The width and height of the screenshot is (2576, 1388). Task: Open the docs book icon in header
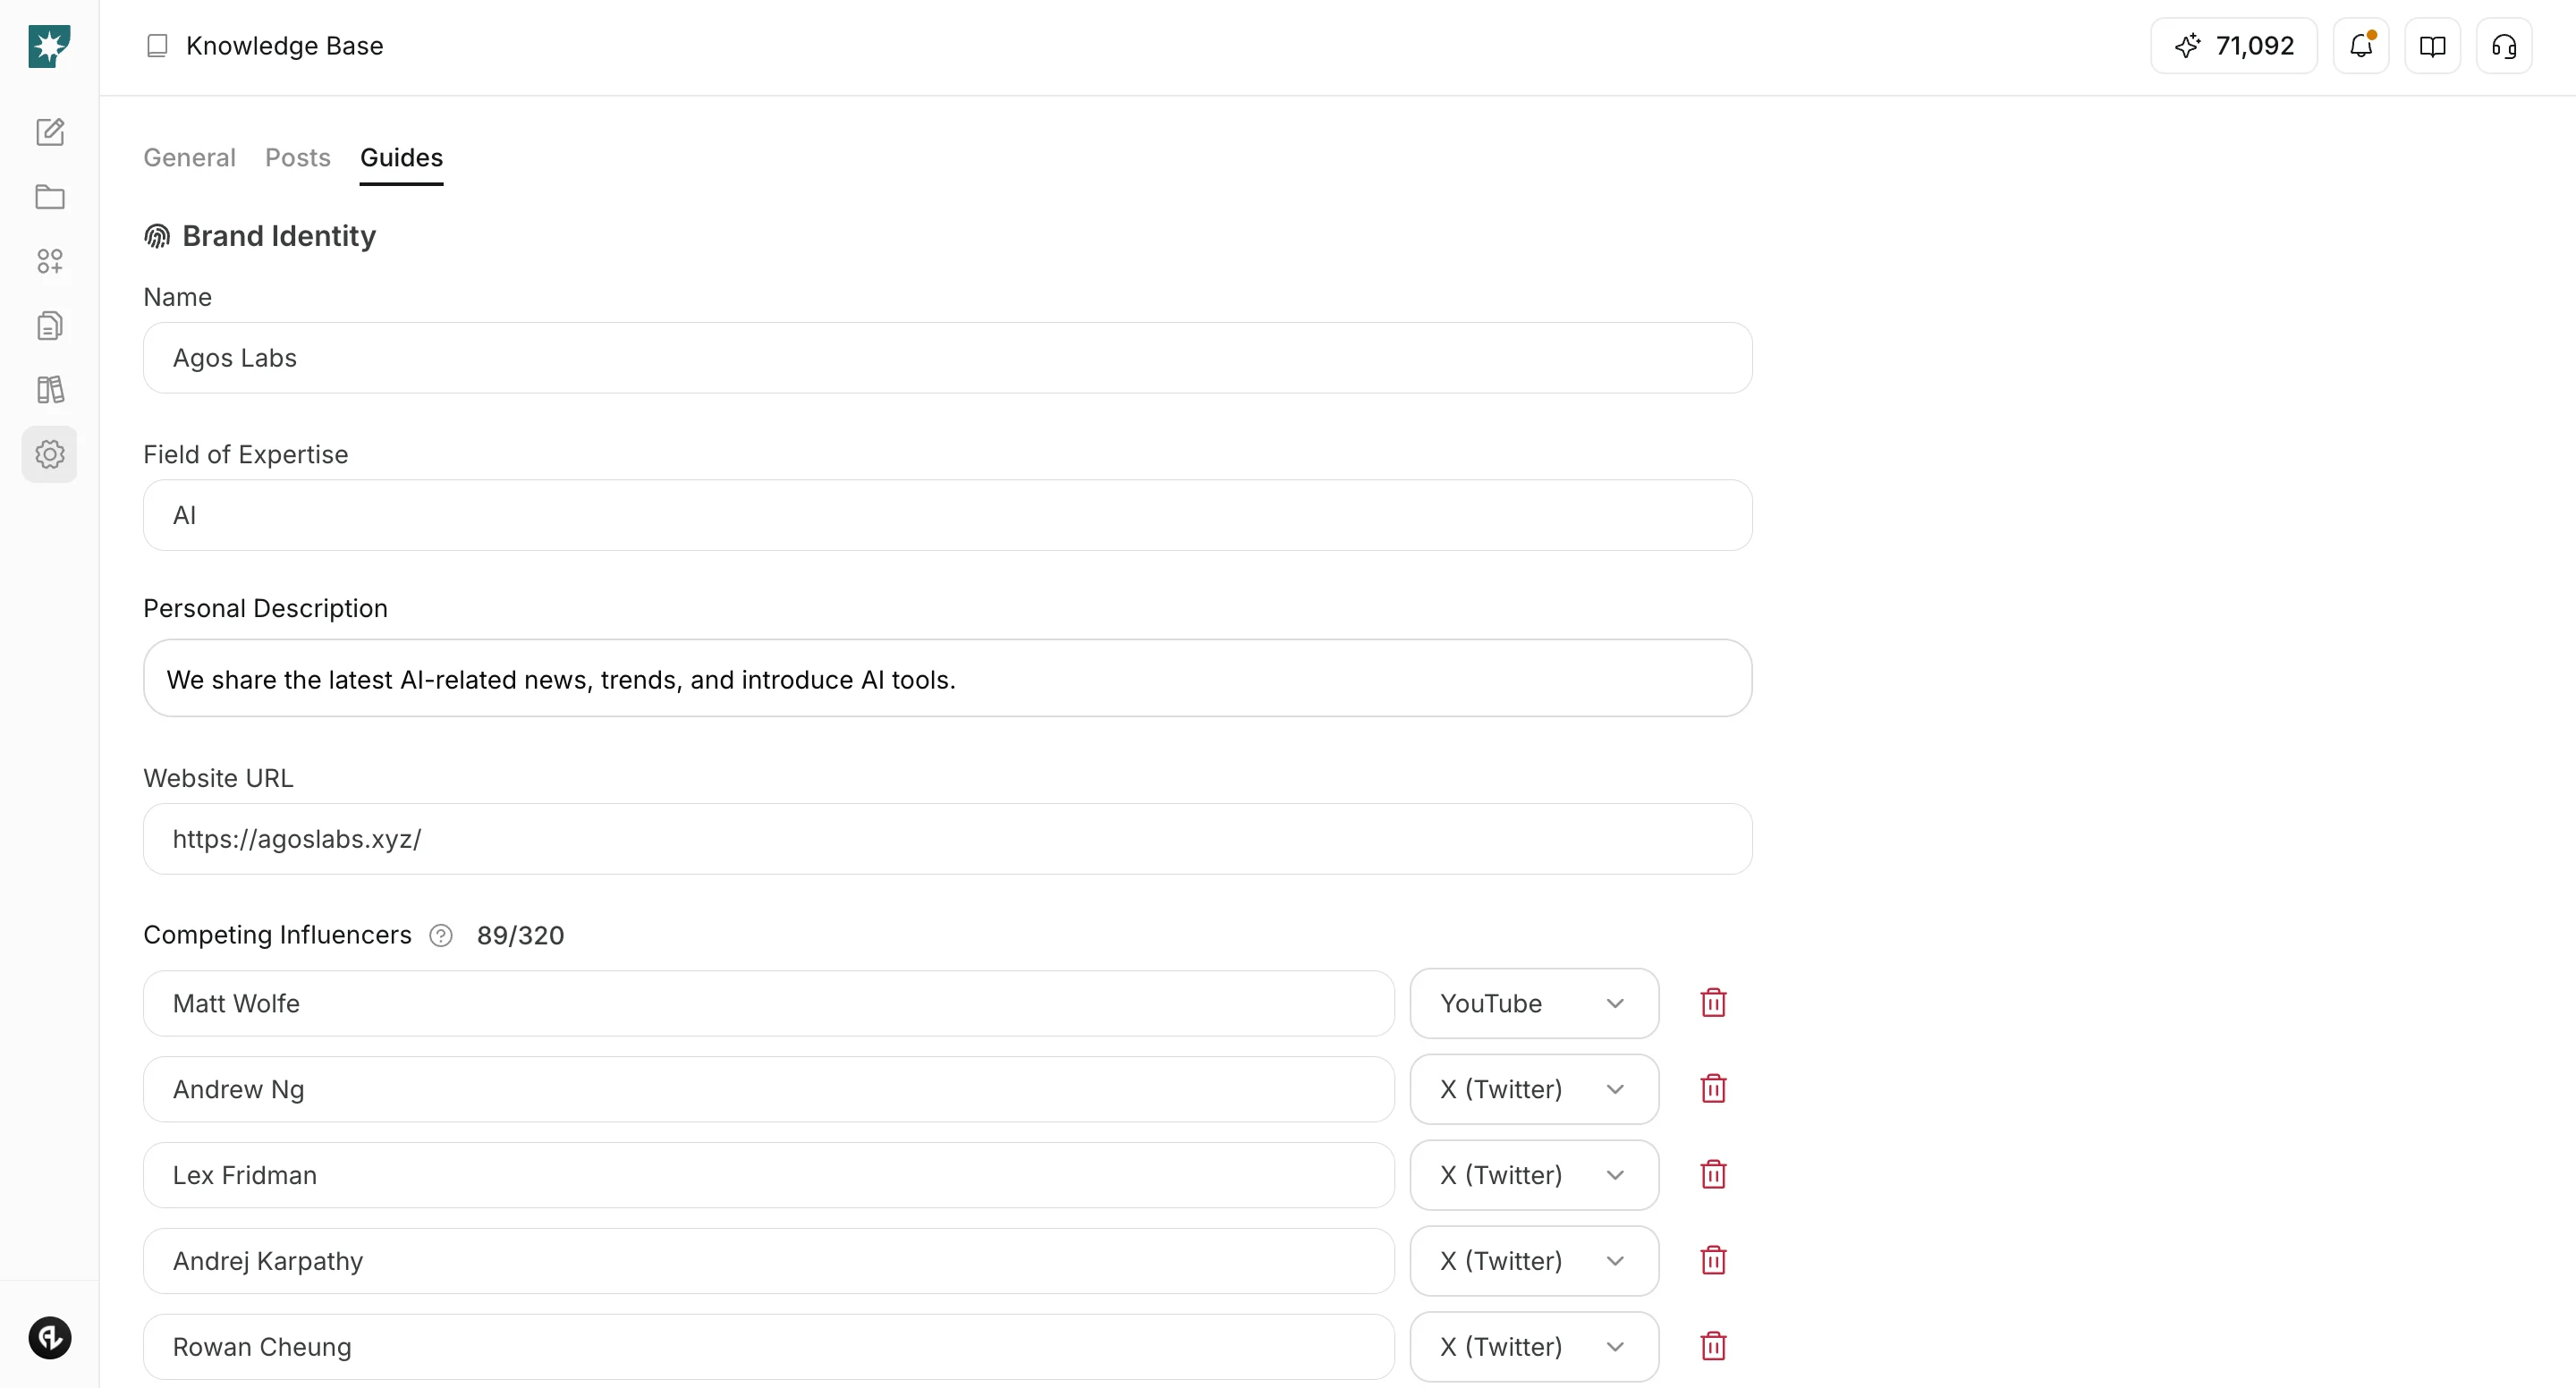(x=2432, y=46)
